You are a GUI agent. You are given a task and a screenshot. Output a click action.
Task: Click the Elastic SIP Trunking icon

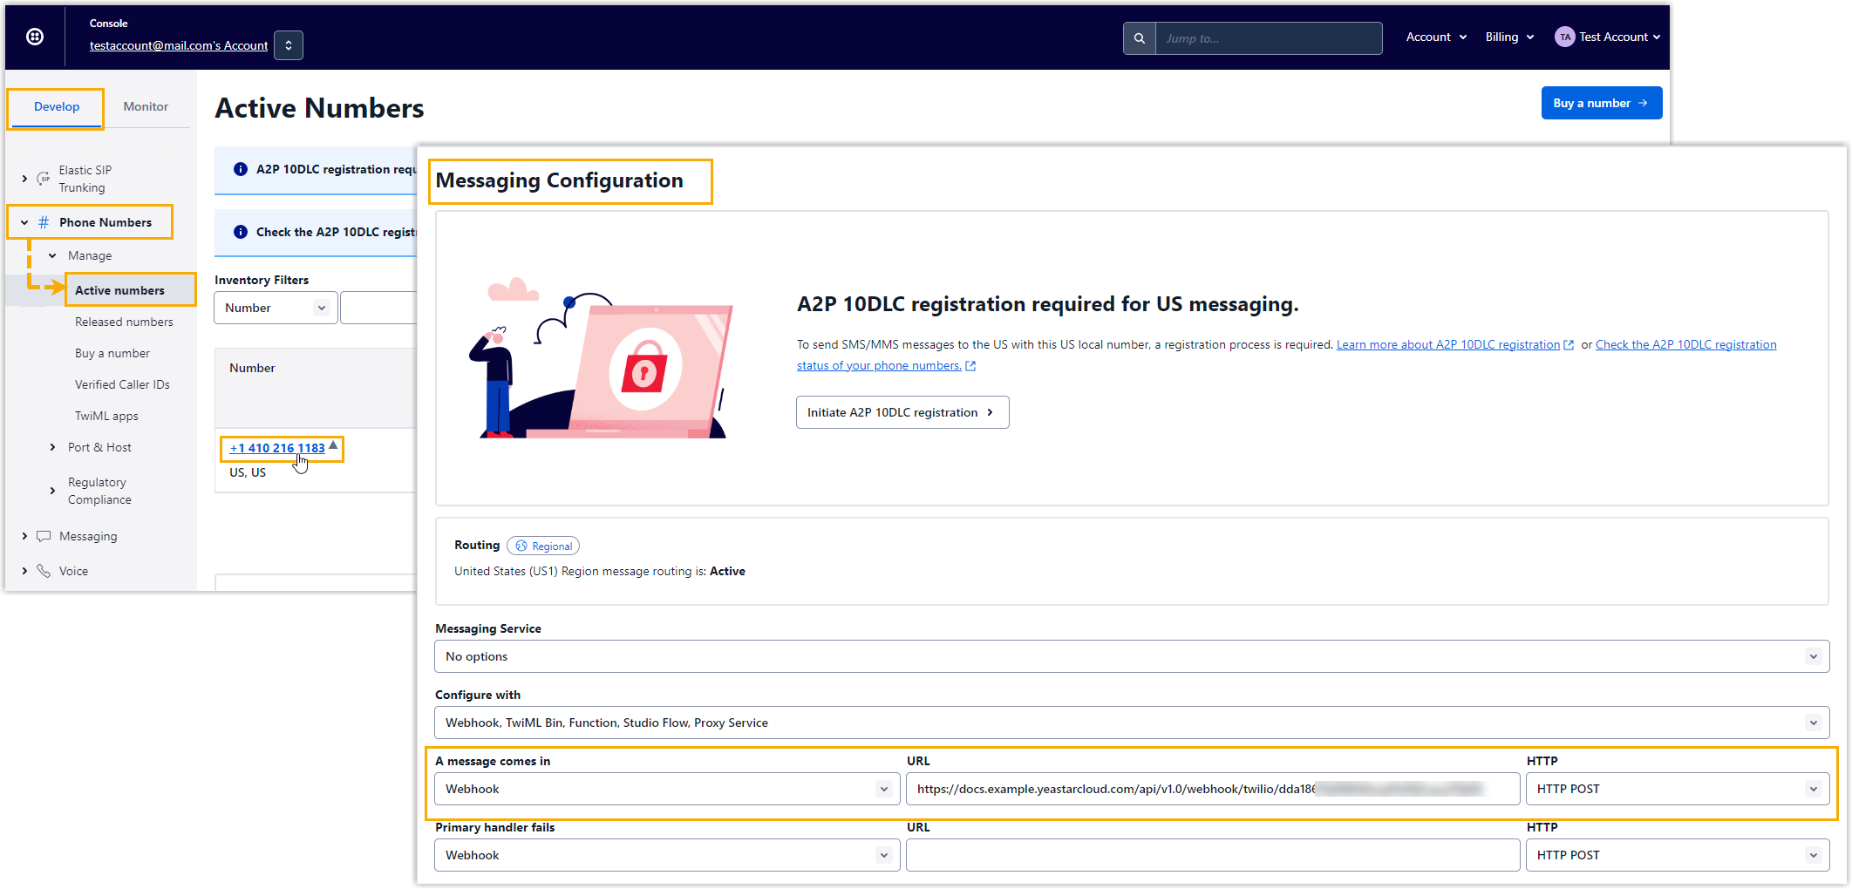(44, 179)
